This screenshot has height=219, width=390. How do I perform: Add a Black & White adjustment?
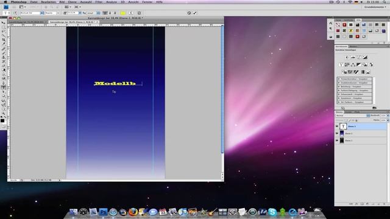(359, 64)
